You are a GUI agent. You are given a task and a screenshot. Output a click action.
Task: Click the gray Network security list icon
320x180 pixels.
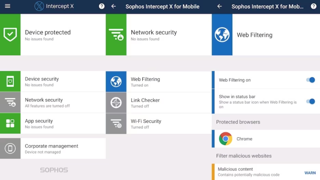click(10, 102)
